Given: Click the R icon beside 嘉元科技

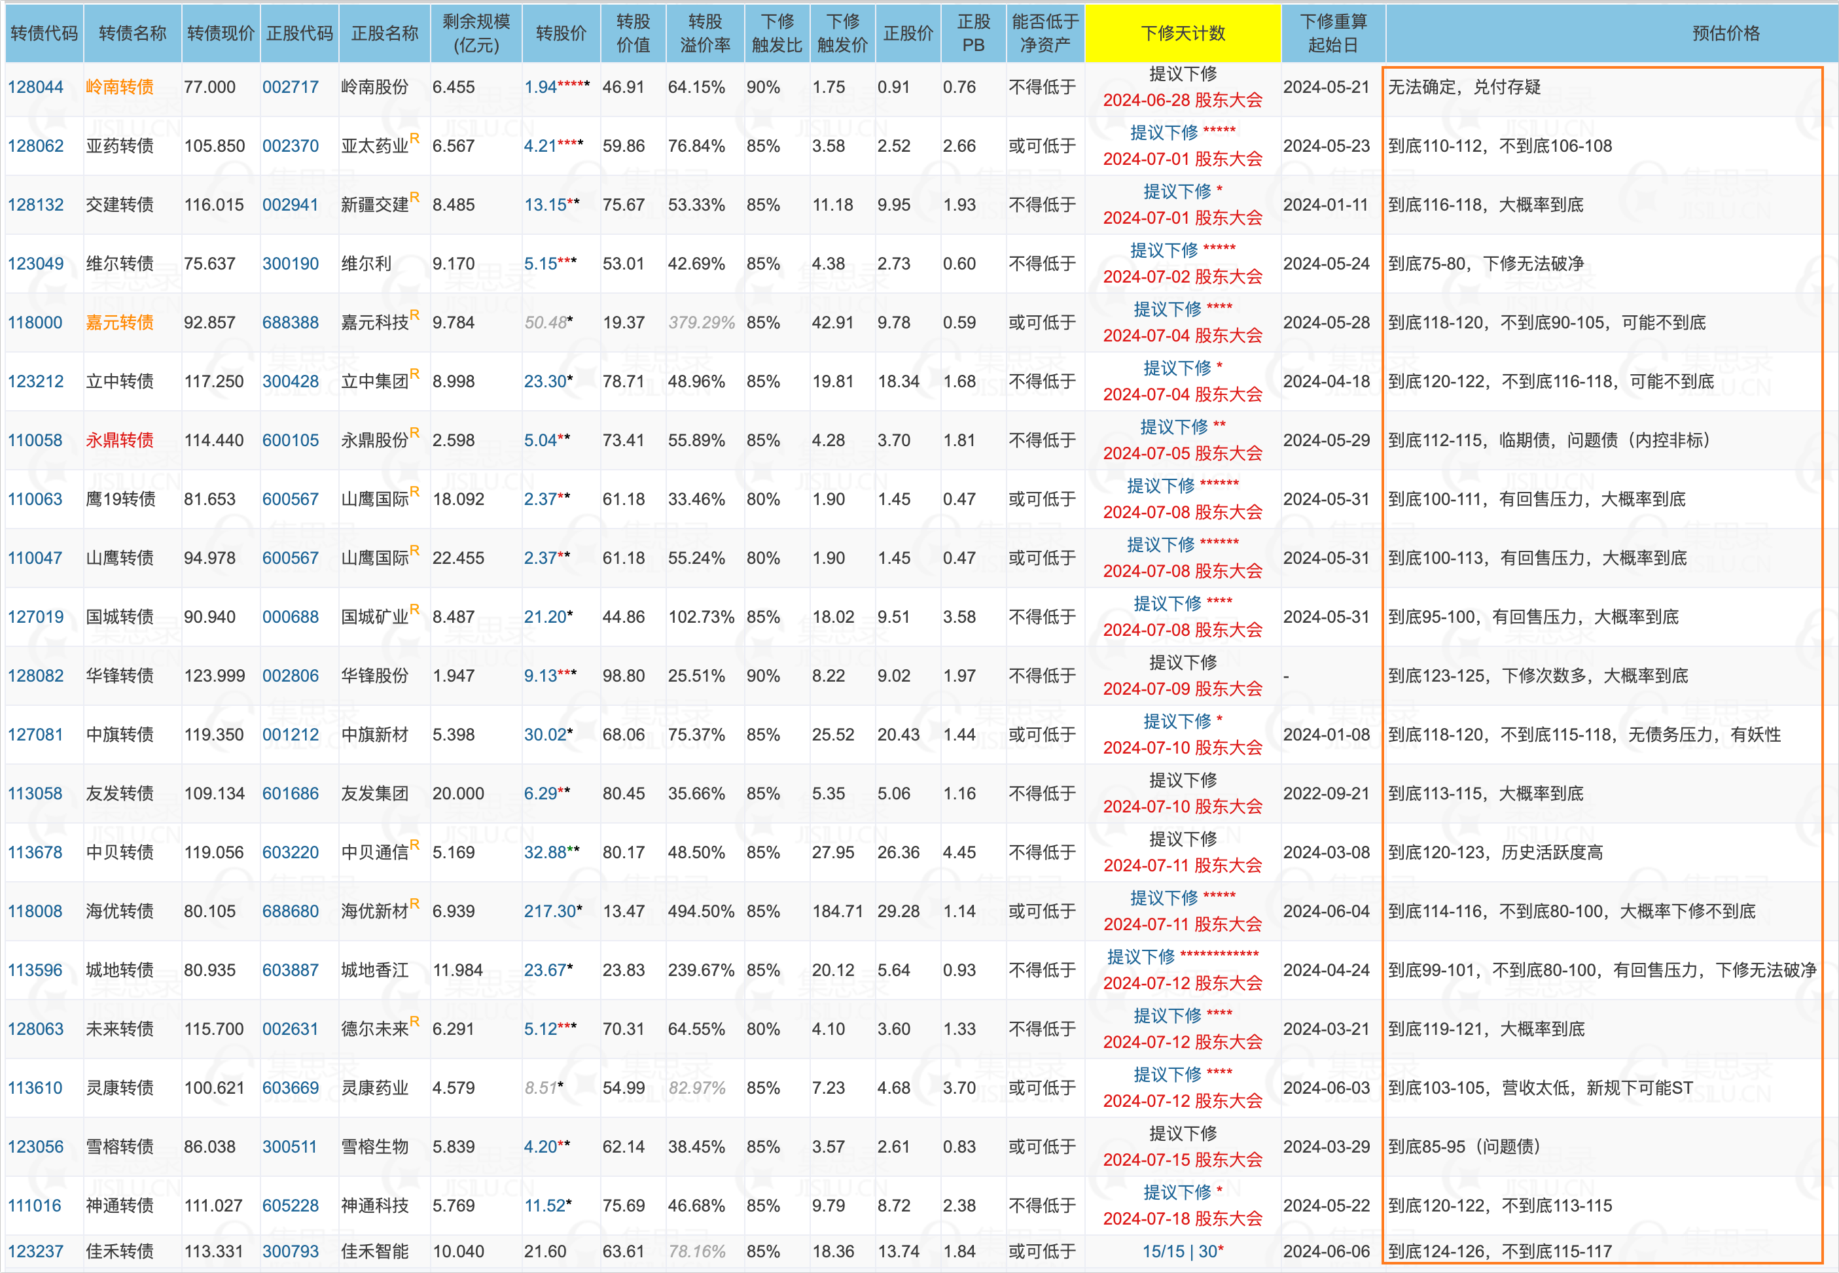Looking at the screenshot, I should click(415, 315).
